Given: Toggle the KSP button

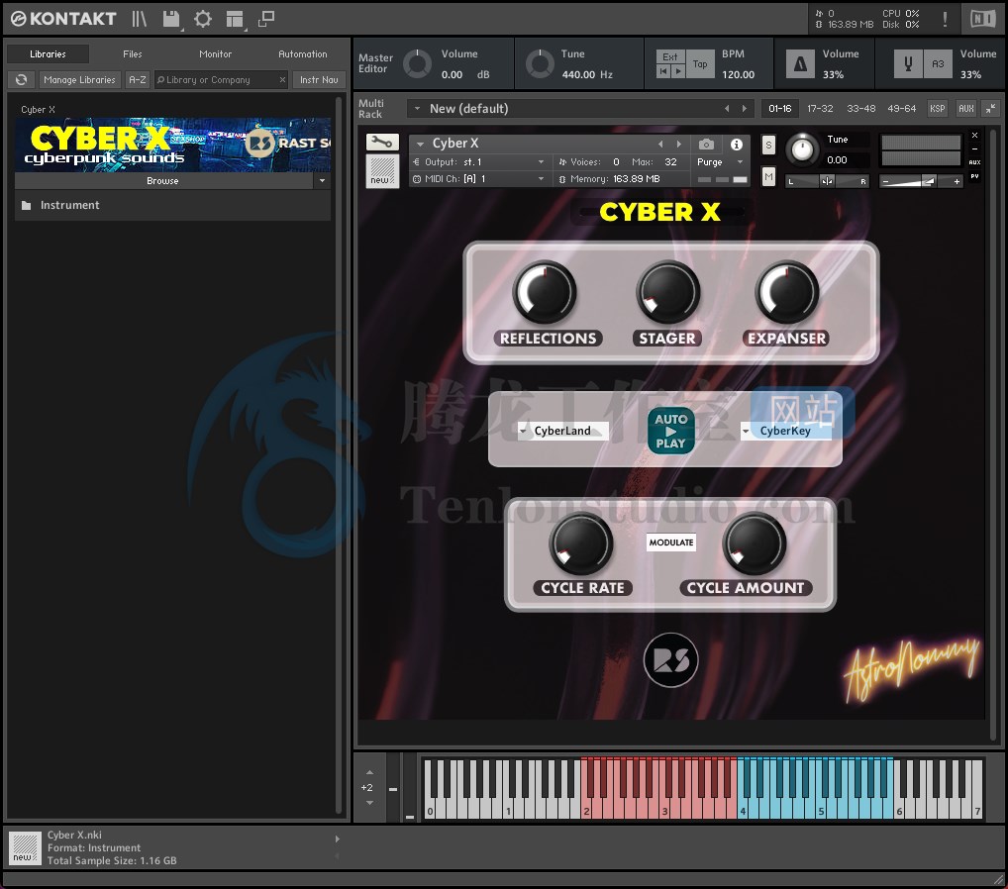Looking at the screenshot, I should [938, 109].
